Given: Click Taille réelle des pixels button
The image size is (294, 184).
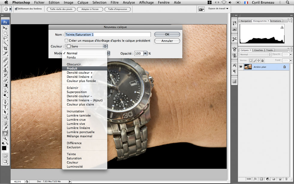Looking at the screenshot, I should (x=61, y=9).
